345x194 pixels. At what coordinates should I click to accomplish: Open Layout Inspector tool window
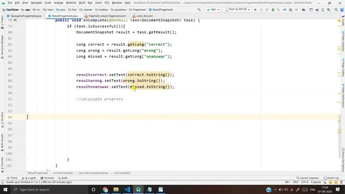308,178
